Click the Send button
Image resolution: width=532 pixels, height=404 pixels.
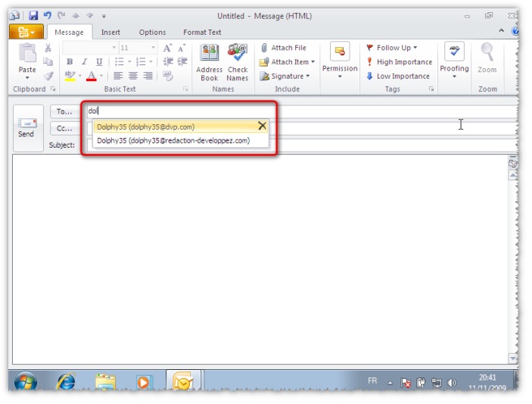click(26, 127)
